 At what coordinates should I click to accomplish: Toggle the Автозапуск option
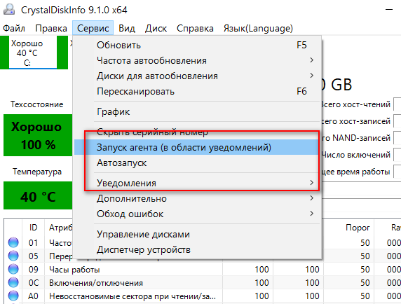198,163
